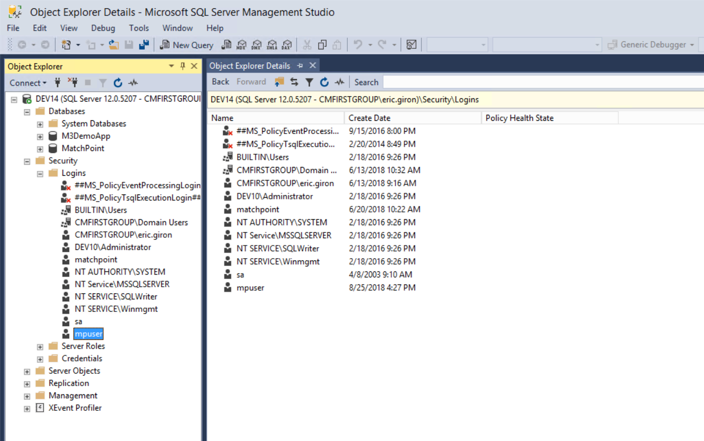Click the Forward button in Details
Viewport: 704px width, 441px height.
pyautogui.click(x=251, y=82)
